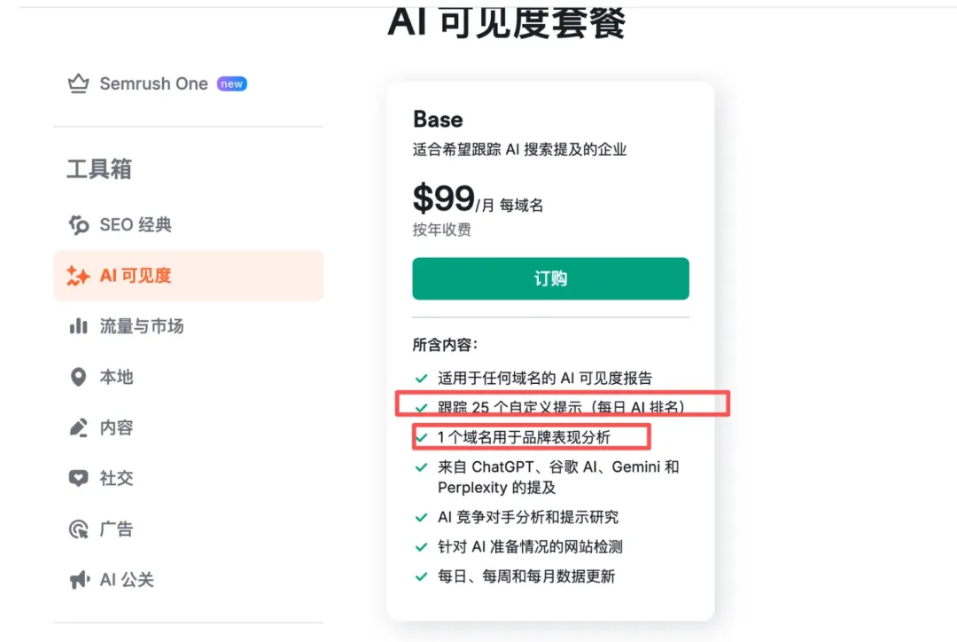957x642 pixels.
Task: Click the 内容 pencil icon
Action: 79,427
